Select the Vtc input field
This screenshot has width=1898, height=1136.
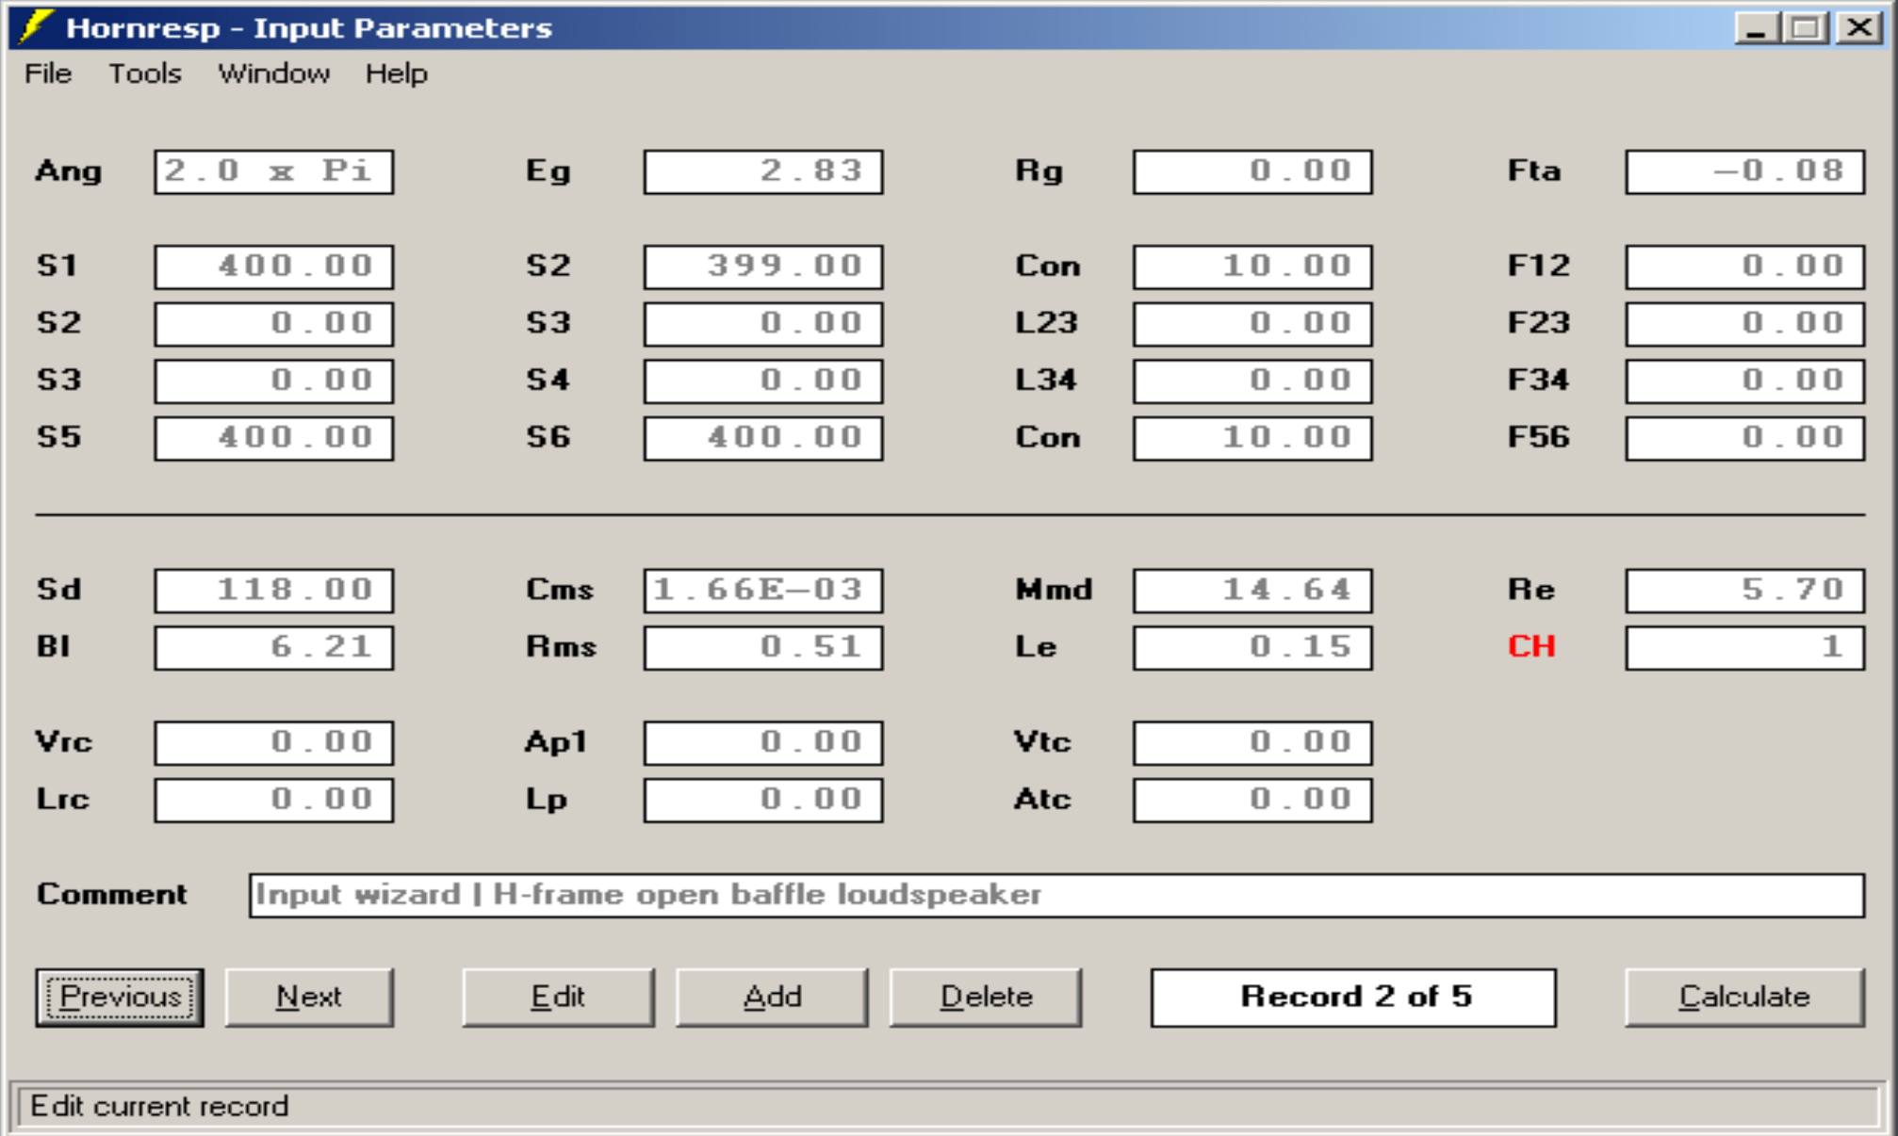(1252, 743)
